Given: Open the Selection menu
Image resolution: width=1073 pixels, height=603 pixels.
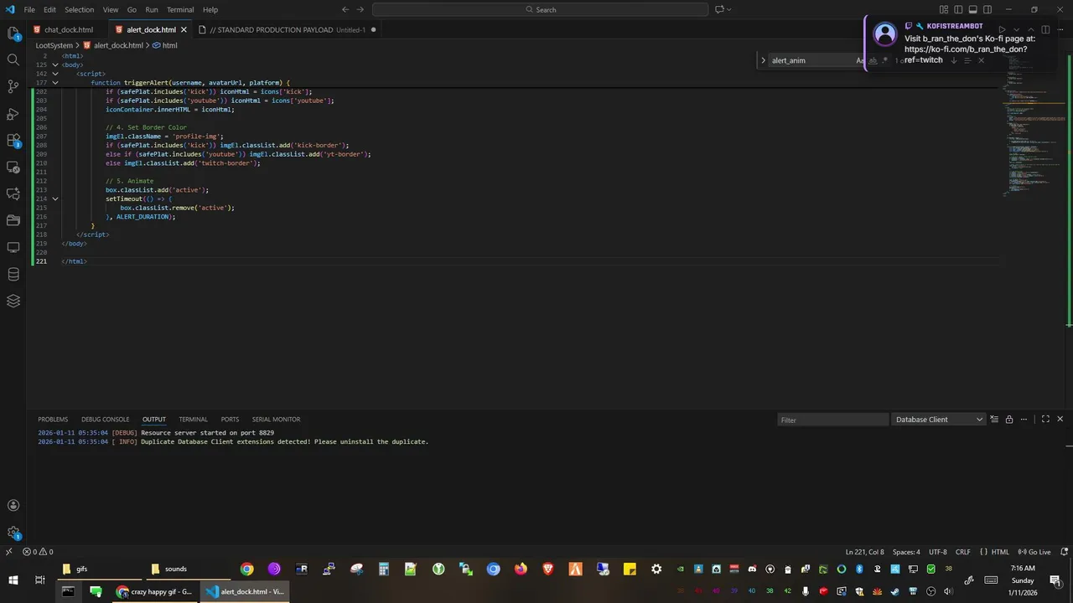Looking at the screenshot, I should [80, 9].
